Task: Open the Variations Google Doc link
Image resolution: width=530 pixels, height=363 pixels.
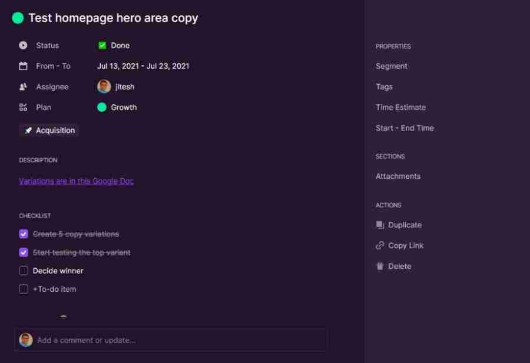Action: [x=76, y=181]
